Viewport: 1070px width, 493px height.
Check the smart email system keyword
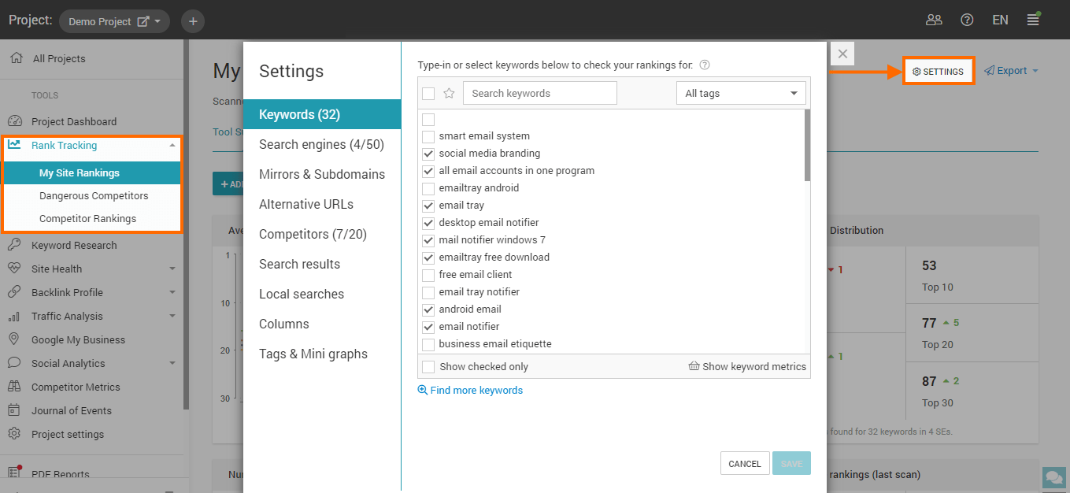[x=428, y=136]
